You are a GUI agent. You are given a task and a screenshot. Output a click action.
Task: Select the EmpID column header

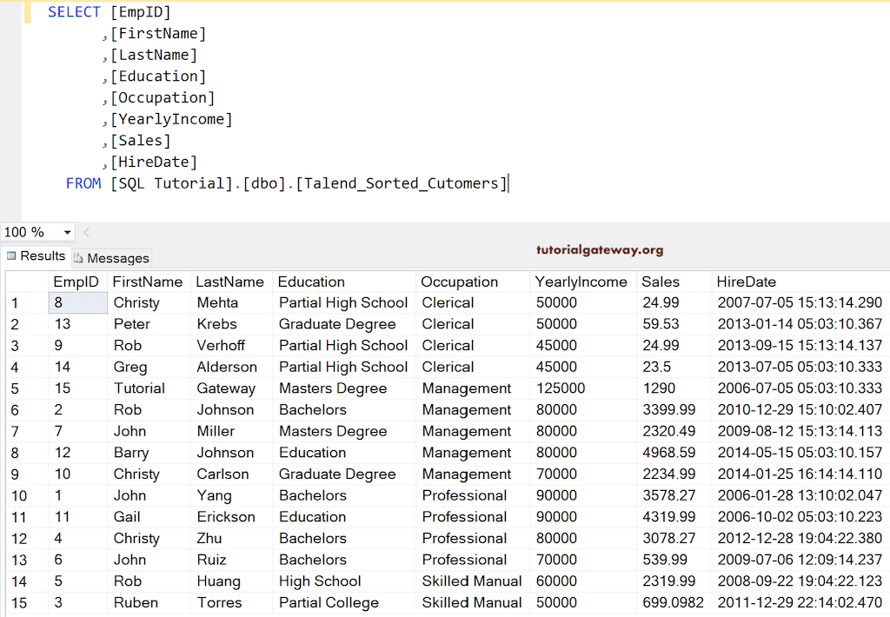[x=76, y=282]
